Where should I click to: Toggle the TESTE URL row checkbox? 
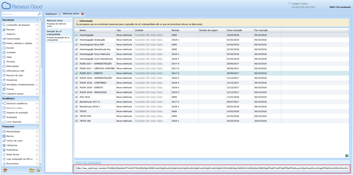(x=77, y=121)
